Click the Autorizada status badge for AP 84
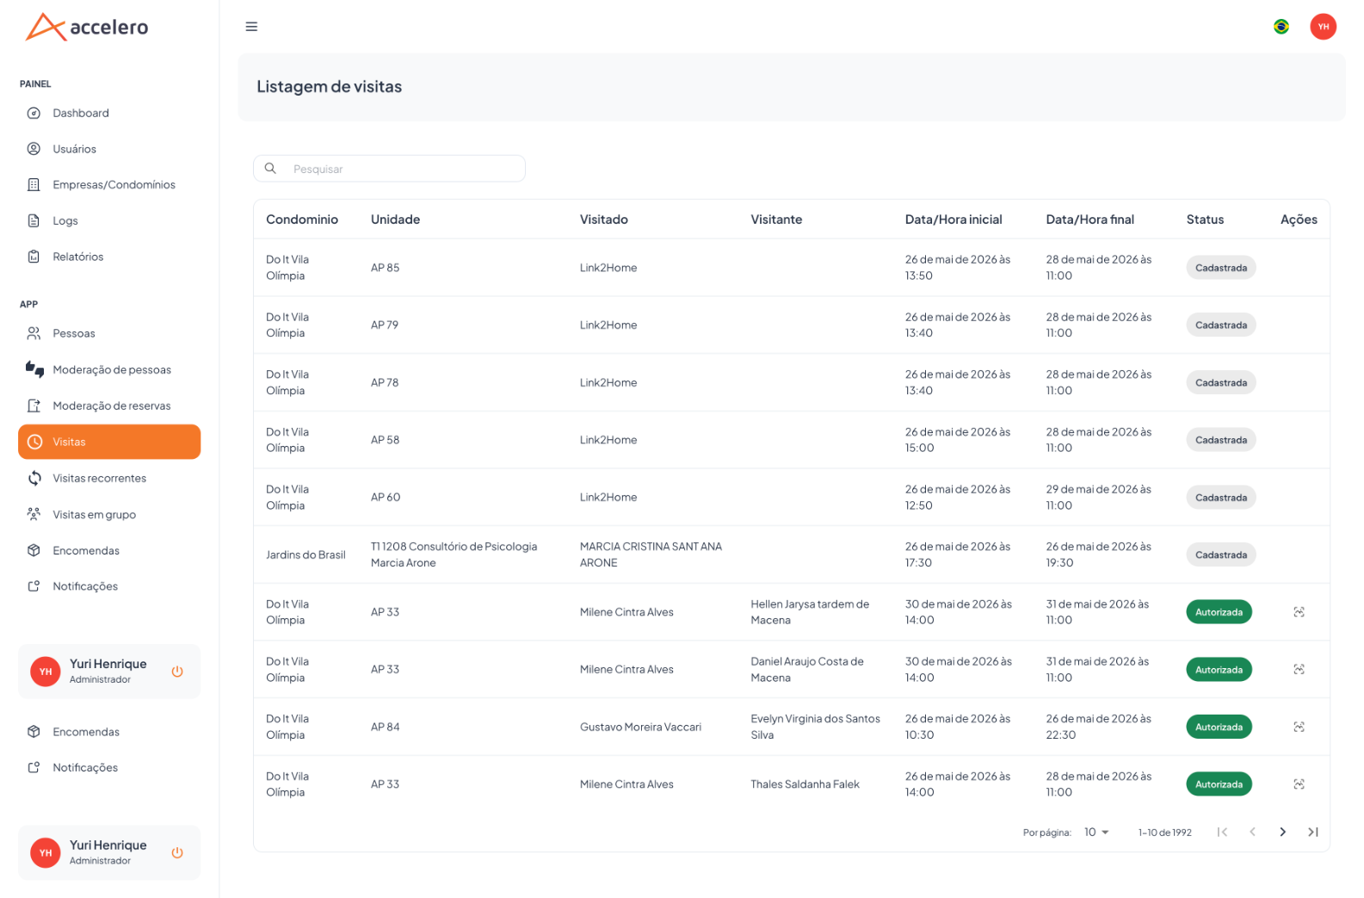This screenshot has height=898, width=1364. click(x=1219, y=727)
